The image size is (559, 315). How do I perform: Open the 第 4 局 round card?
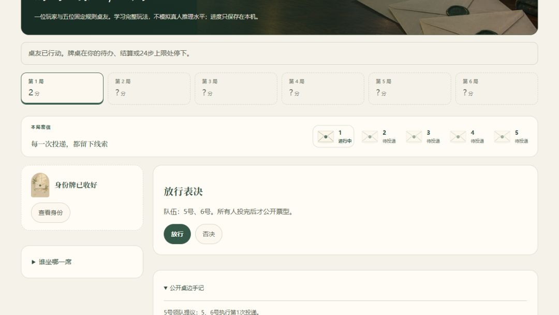pyautogui.click(x=323, y=89)
